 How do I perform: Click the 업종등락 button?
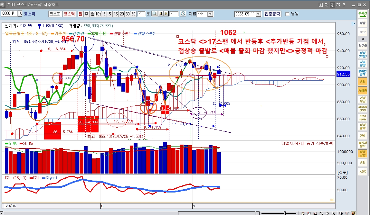pyautogui.click(x=272, y=14)
